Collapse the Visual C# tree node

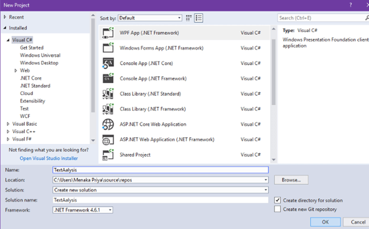8,40
